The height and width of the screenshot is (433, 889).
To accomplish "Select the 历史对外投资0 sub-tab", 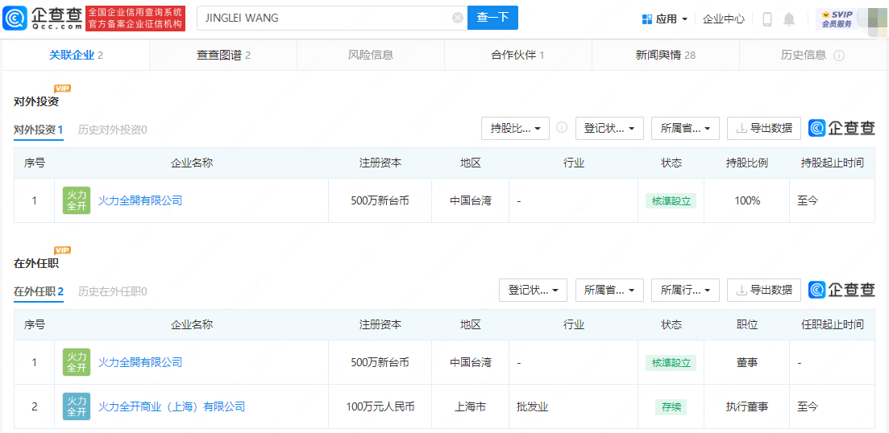I will tap(112, 129).
